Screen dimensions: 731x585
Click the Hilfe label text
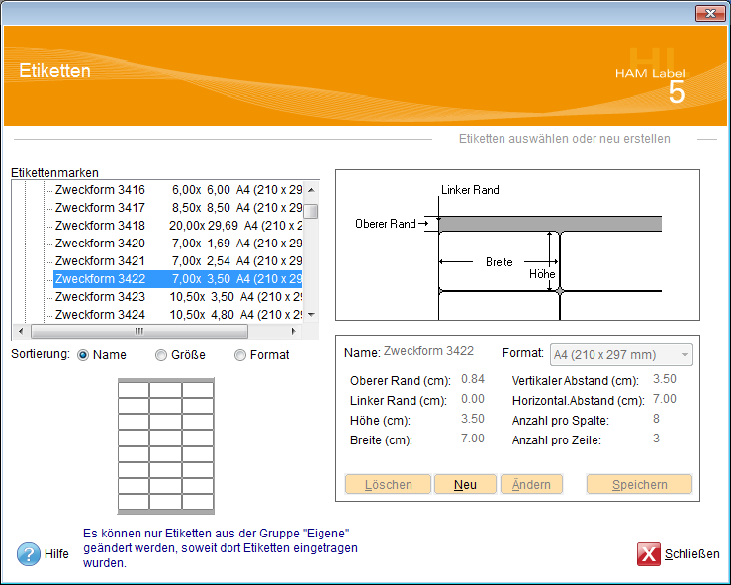56,554
